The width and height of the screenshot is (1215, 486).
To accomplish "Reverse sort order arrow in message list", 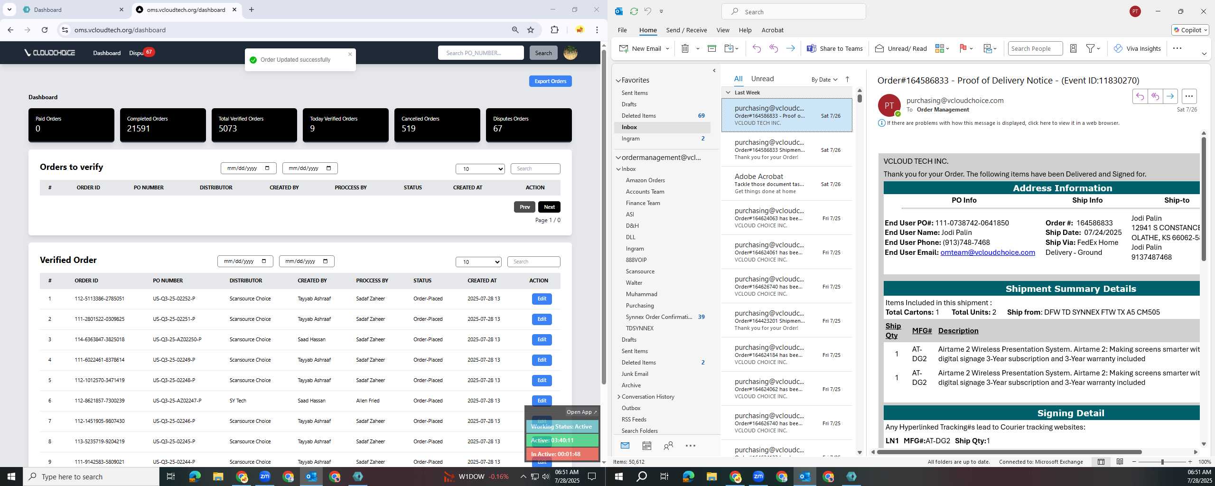I will point(847,79).
